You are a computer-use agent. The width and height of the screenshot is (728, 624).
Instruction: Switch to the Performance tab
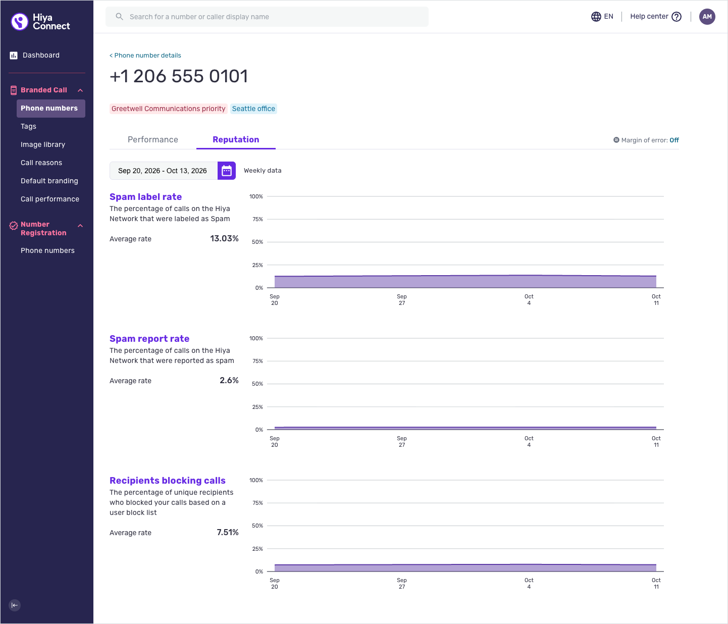153,140
